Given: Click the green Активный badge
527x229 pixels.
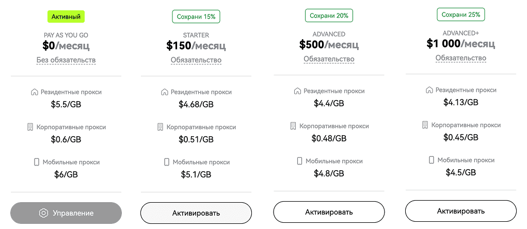Looking at the screenshot, I should pos(66,17).
